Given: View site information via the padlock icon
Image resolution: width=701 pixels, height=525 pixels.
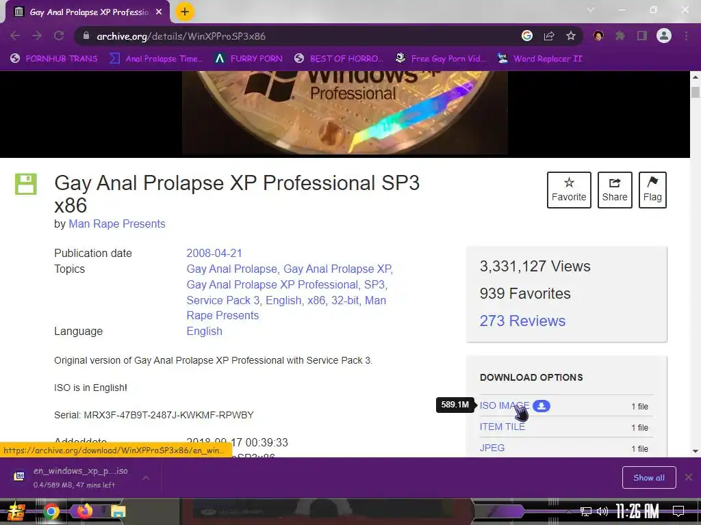Looking at the screenshot, I should 86,36.
